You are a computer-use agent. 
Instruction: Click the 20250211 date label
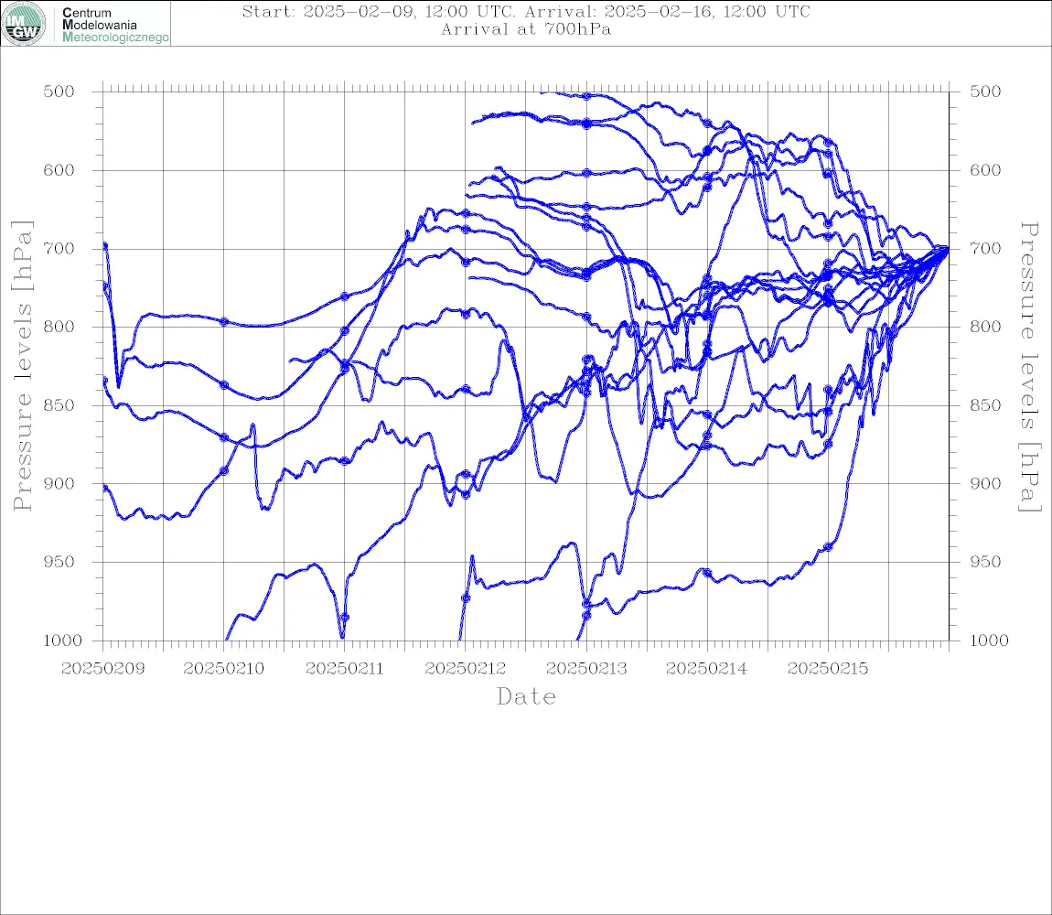tap(344, 669)
